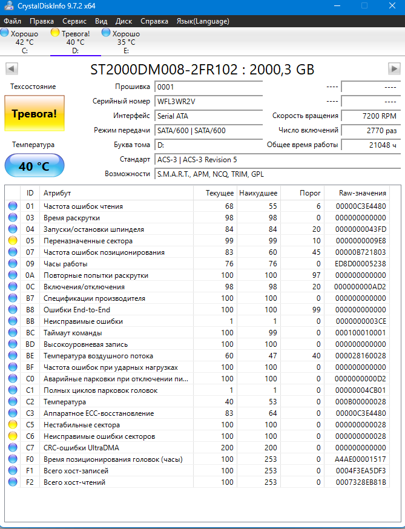Click status icon of attribute B7 row
Screen dimensions: 405x529
pyautogui.click(x=13, y=298)
